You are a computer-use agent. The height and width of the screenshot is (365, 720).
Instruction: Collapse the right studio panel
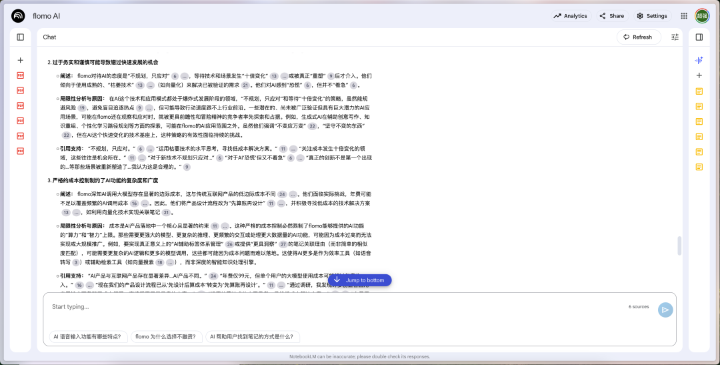coord(699,37)
